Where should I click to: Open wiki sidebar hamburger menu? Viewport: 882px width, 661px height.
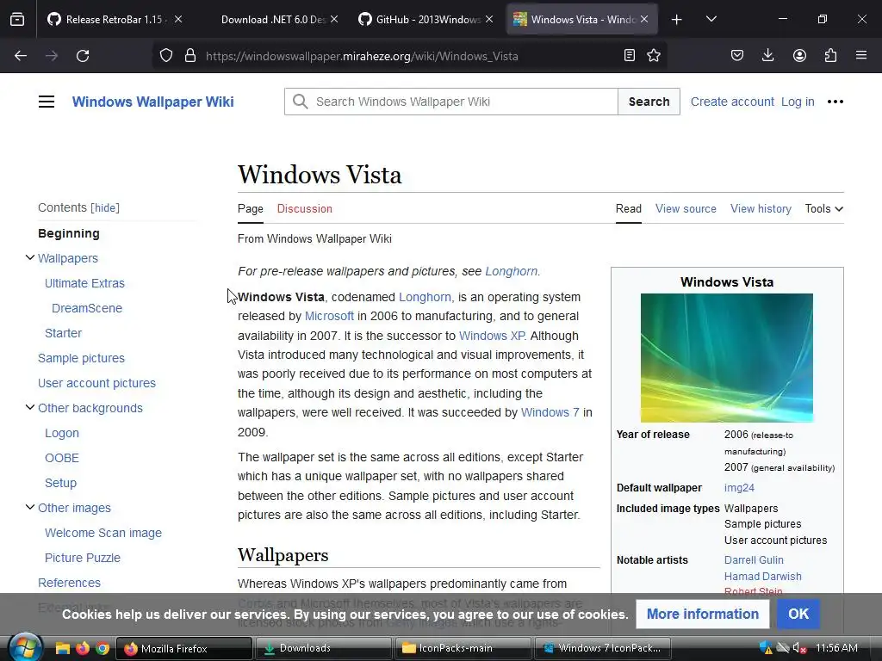point(47,102)
